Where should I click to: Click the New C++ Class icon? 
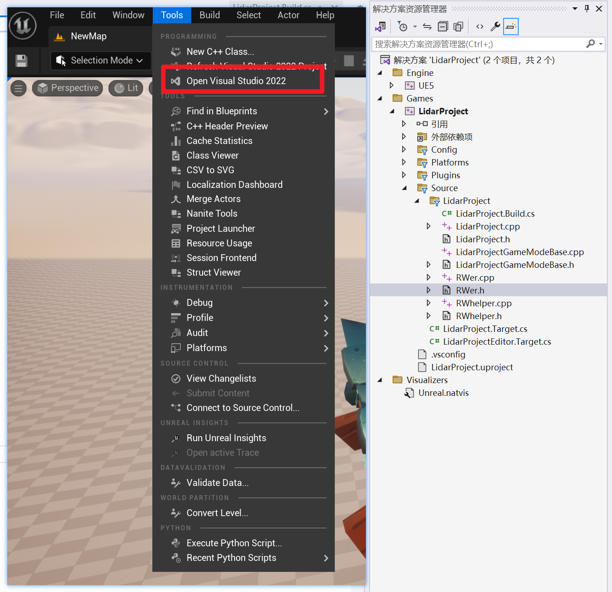(x=176, y=52)
